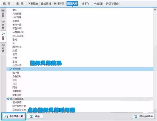157x121 pixels.
Task: Open the 动景 wave-icon side tab
Action: click(3, 46)
